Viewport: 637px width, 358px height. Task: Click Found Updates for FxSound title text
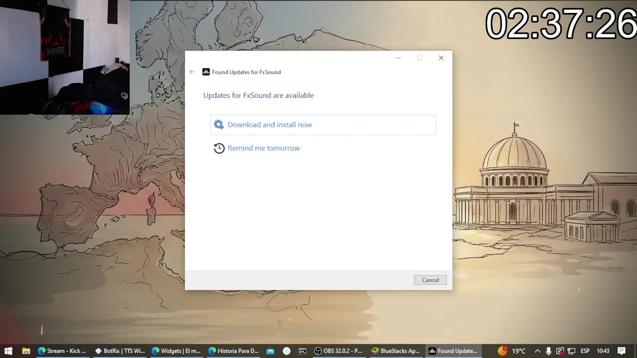[246, 72]
